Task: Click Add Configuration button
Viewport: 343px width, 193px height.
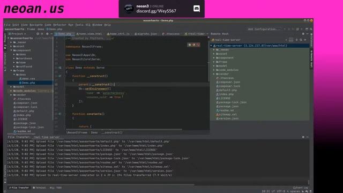Action: [264, 29]
